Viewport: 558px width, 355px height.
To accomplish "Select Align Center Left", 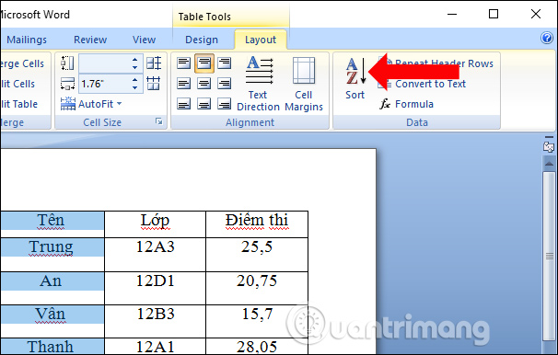I will click(183, 84).
